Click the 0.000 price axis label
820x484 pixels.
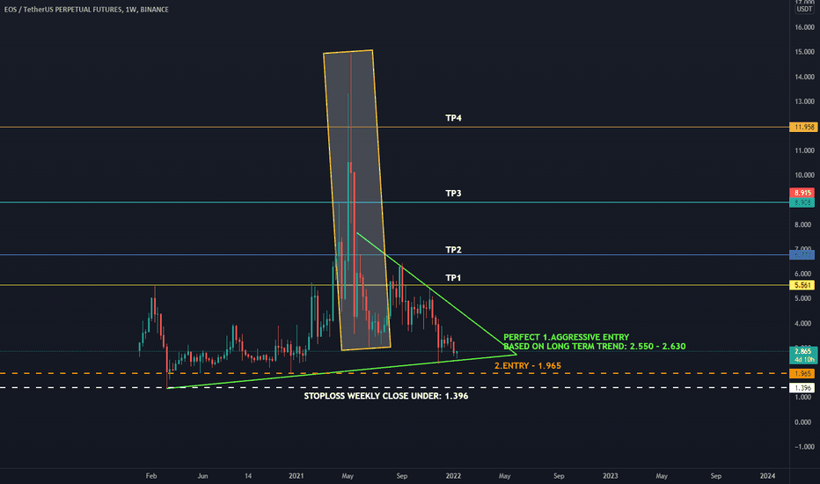[804, 422]
